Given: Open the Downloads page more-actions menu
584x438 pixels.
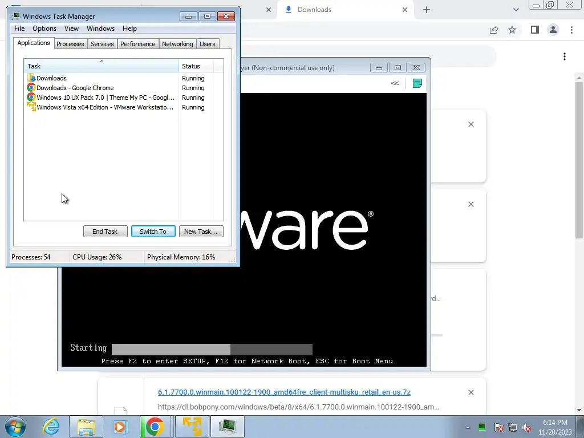Looking at the screenshot, I should pos(565,56).
